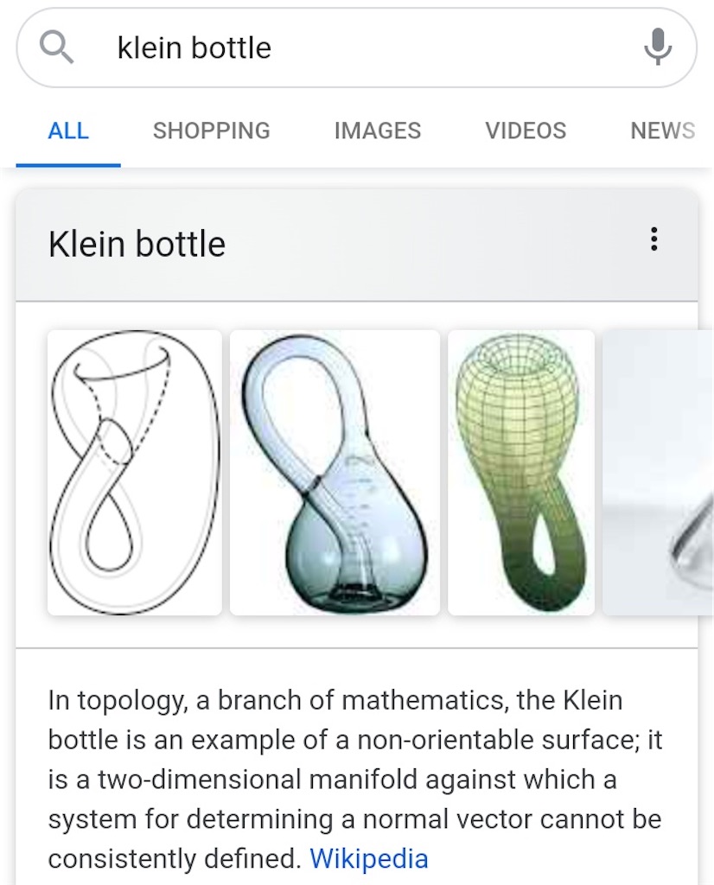Viewport: 714px width, 885px height.
Task: Click the magnifying glass search icon
Action: 56,48
